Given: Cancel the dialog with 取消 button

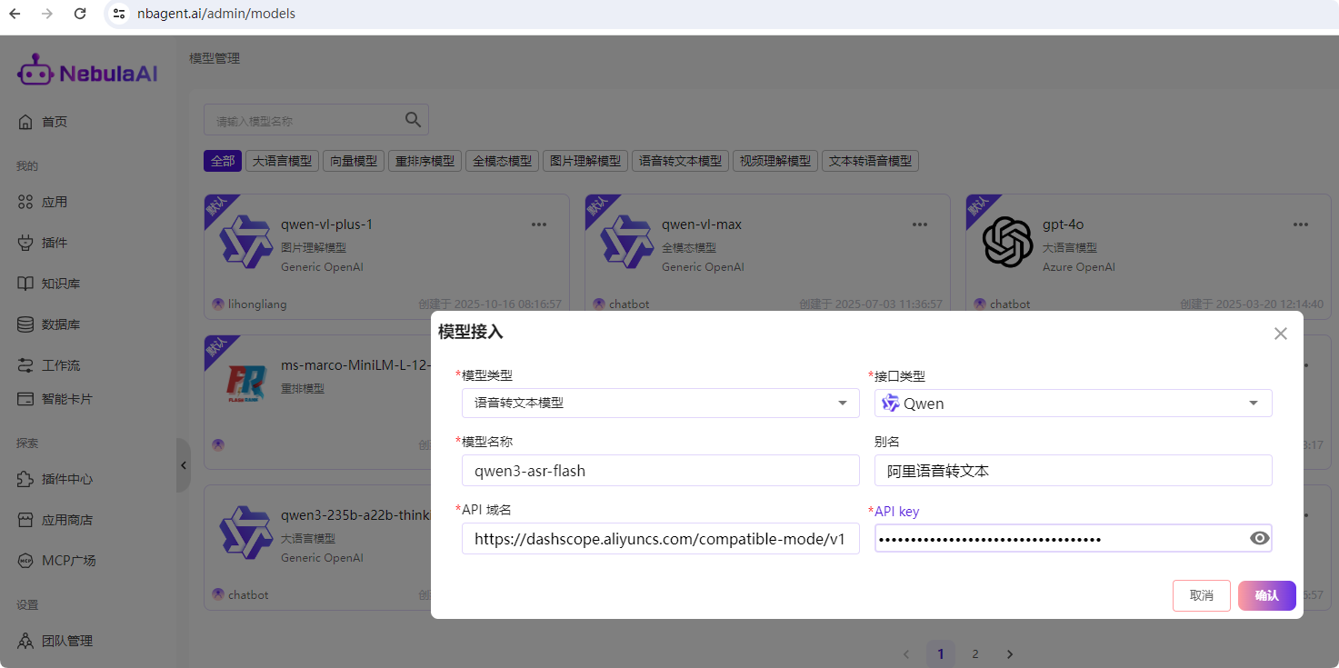Looking at the screenshot, I should pos(1201,595).
